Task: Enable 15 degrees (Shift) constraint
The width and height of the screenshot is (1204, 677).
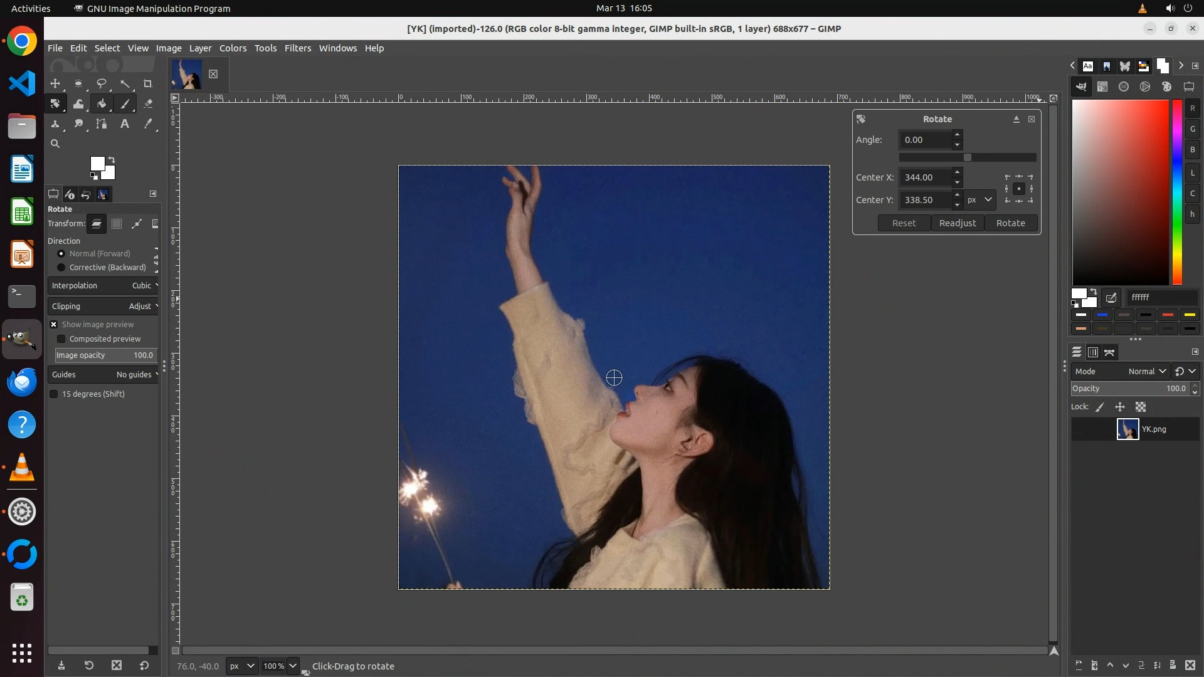Action: click(x=54, y=394)
